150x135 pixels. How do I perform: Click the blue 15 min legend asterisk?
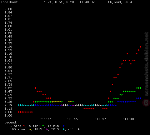coord(64,126)
